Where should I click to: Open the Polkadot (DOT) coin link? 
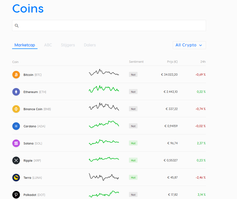point(34,195)
